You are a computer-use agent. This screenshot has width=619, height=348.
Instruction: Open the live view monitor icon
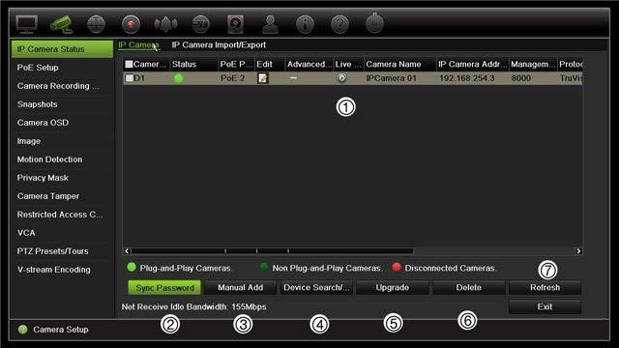[x=27, y=24]
